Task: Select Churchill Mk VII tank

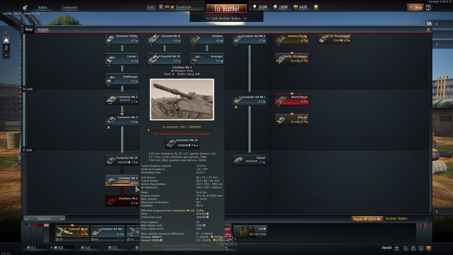Action: (x=165, y=59)
